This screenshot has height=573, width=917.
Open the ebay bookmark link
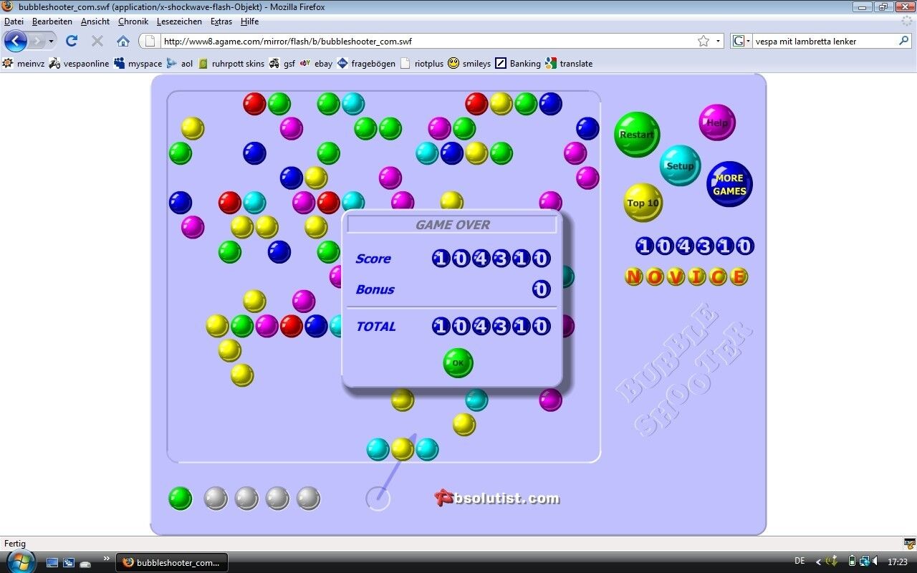point(316,64)
